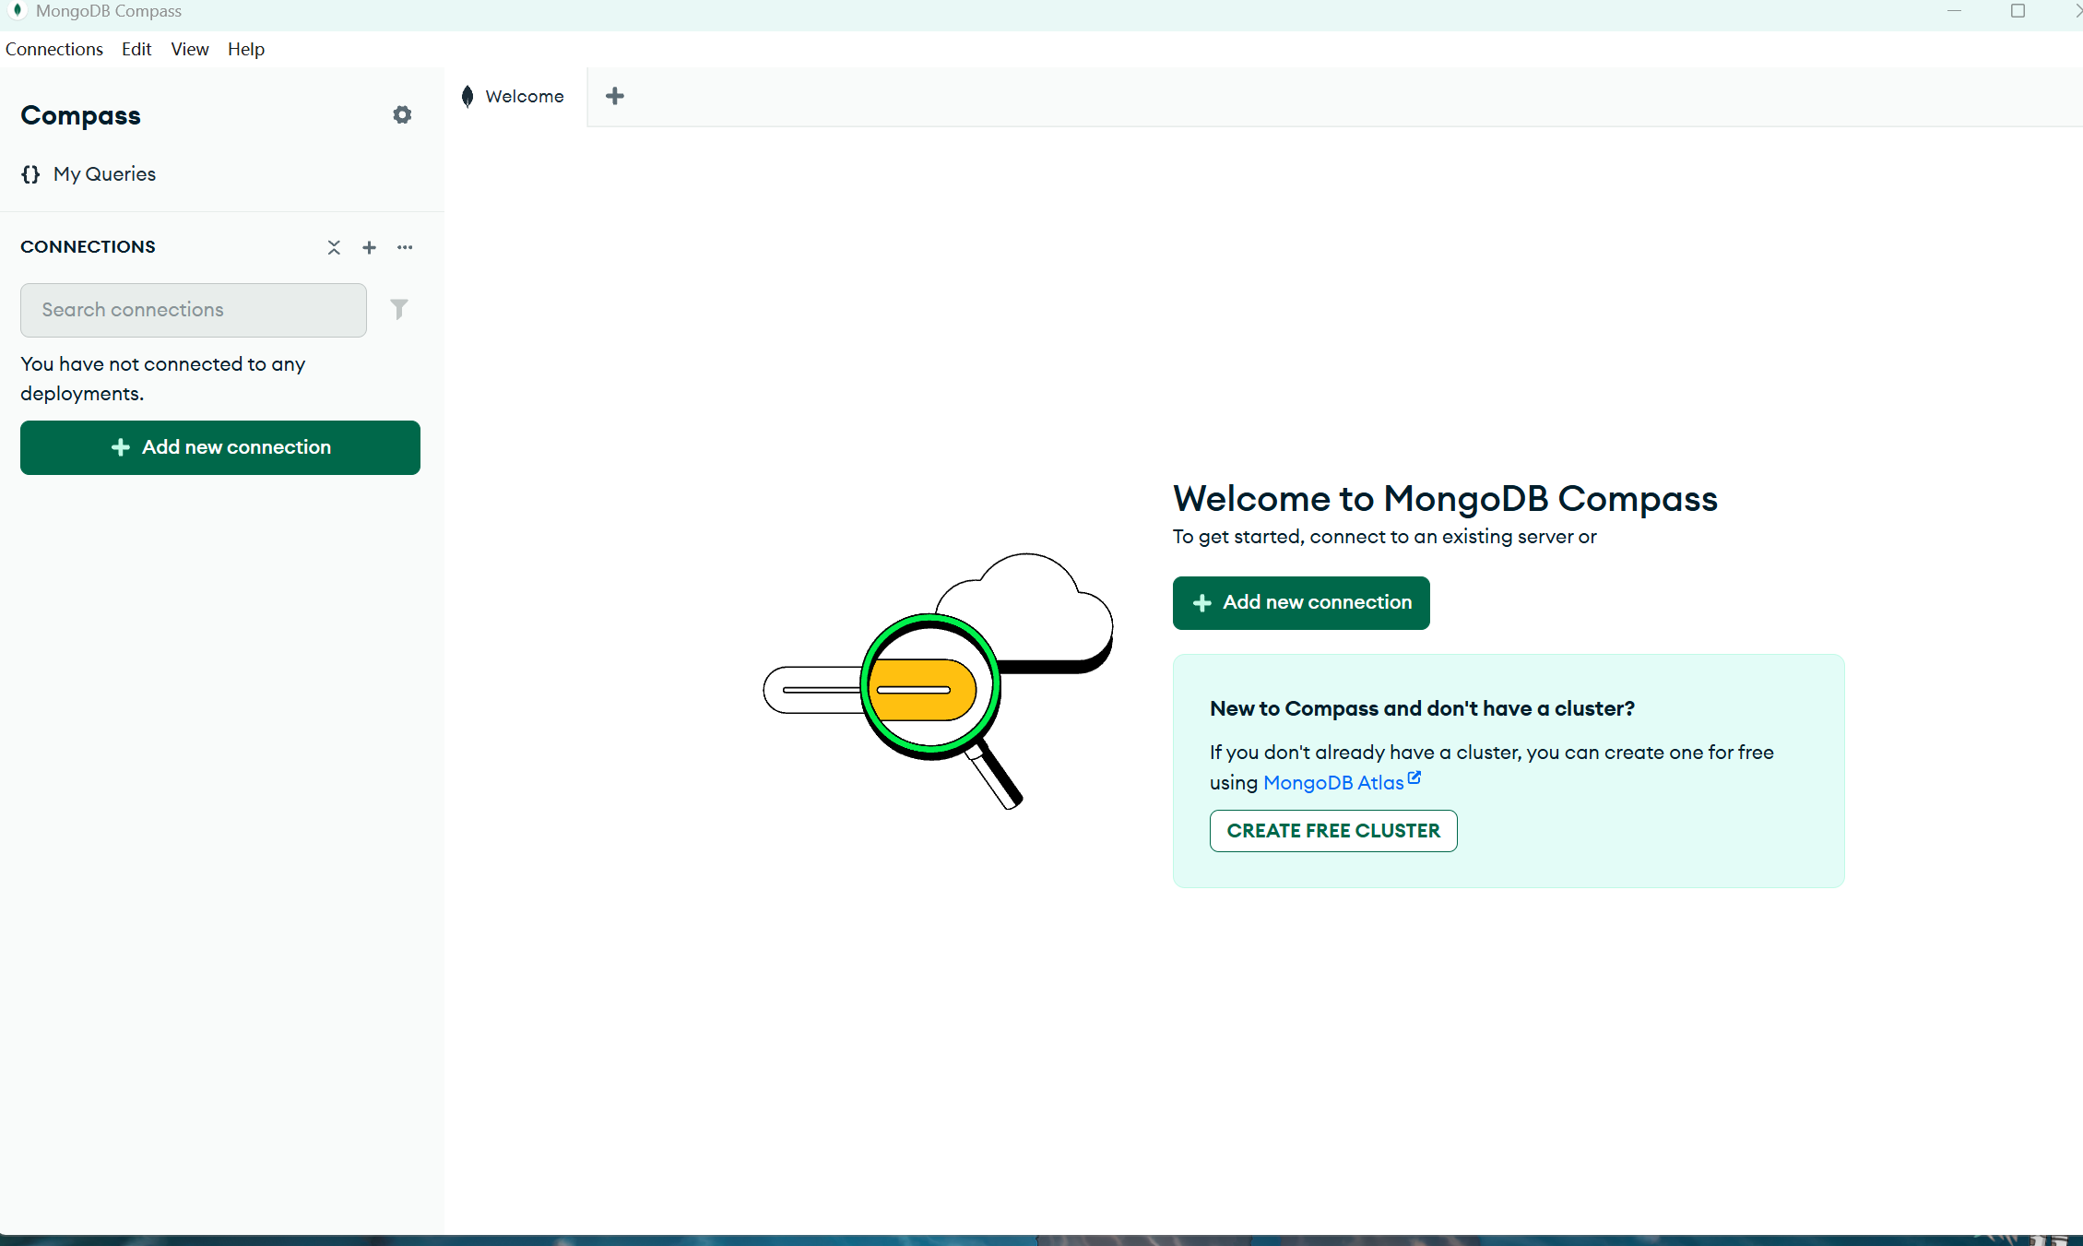Open the Connections menu
Viewport: 2083px width, 1246px height.
click(54, 49)
